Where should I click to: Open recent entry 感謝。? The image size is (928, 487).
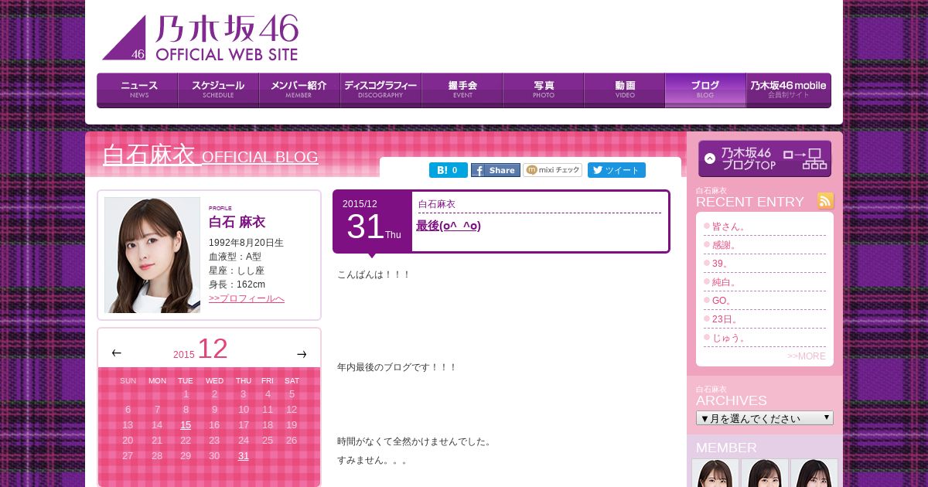click(x=725, y=245)
